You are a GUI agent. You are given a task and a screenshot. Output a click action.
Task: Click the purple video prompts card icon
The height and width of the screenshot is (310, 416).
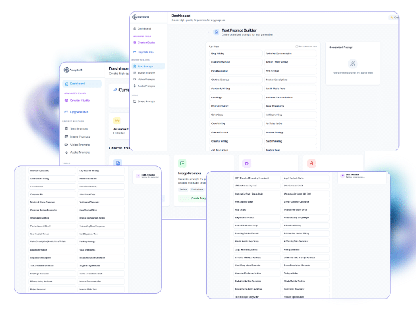(247, 163)
